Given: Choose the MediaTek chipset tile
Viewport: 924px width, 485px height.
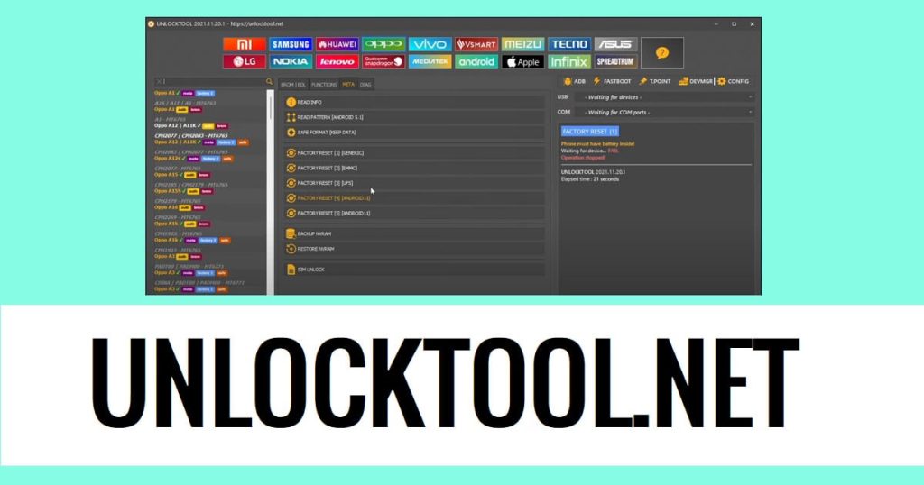Looking at the screenshot, I should coord(430,61).
